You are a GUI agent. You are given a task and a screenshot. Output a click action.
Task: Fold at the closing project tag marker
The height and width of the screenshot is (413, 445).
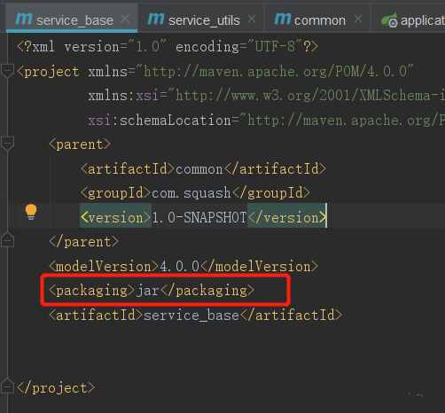(x=7, y=386)
